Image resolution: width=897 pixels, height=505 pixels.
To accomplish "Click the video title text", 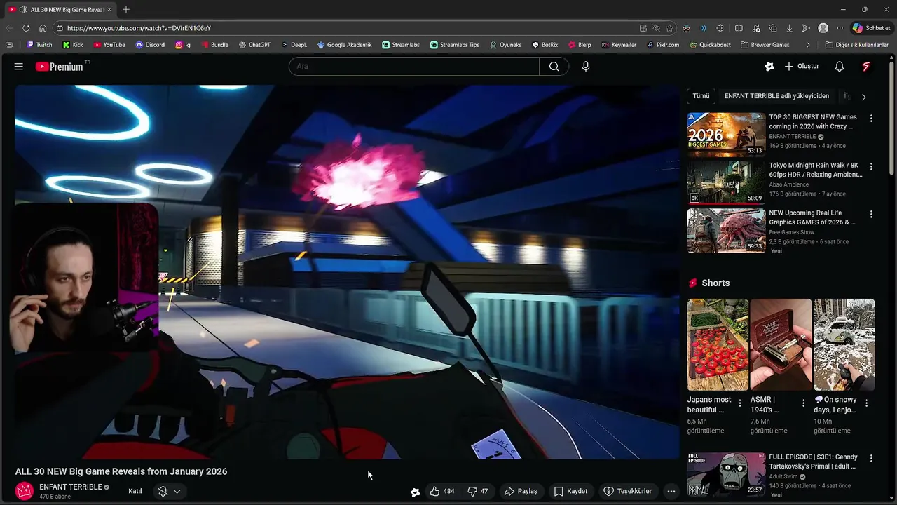I will (121, 471).
